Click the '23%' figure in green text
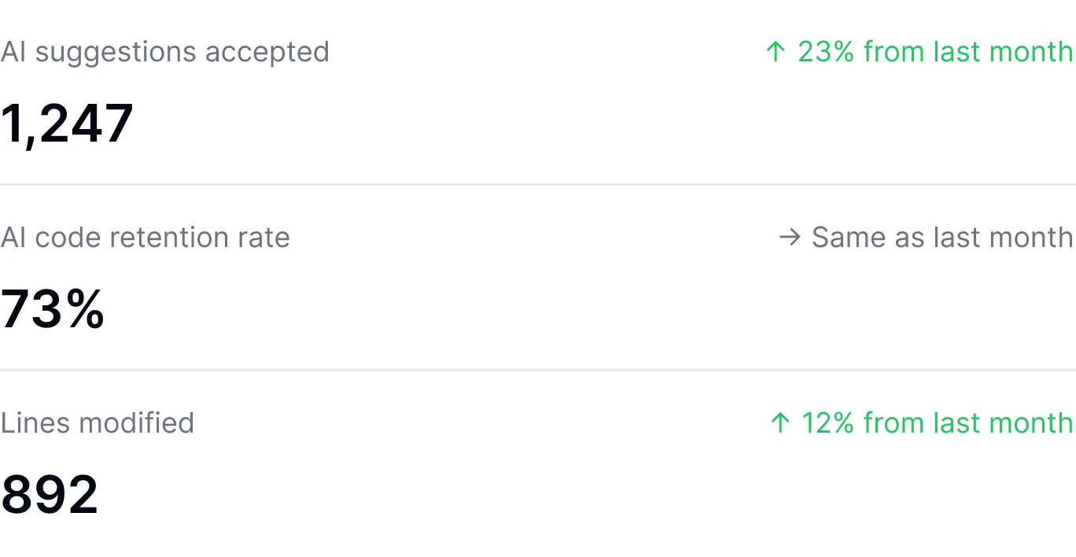 point(826,52)
